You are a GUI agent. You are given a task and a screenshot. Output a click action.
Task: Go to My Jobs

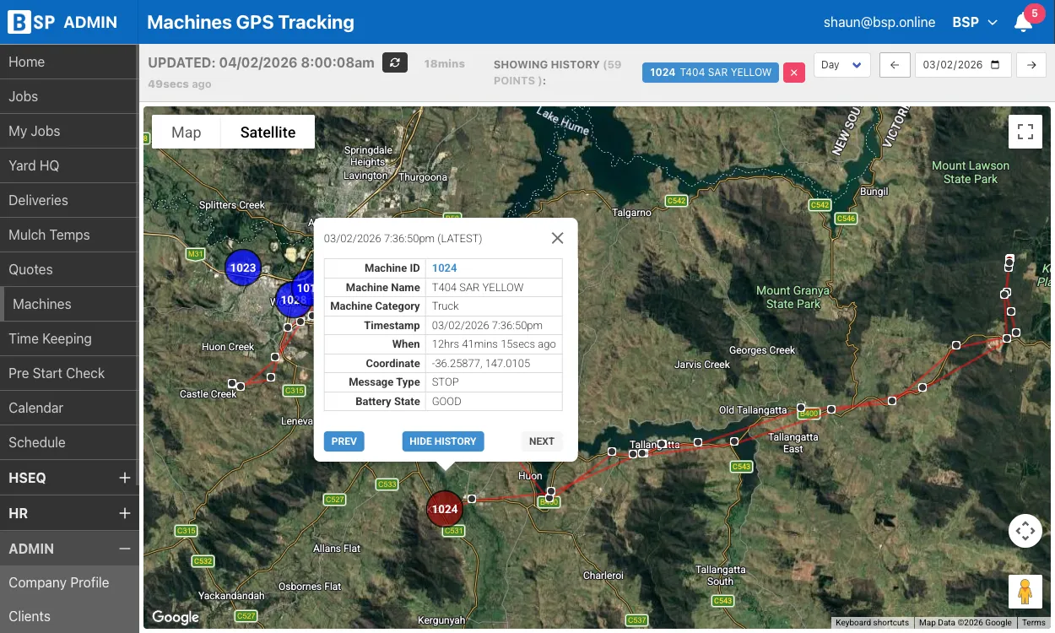tap(69, 131)
